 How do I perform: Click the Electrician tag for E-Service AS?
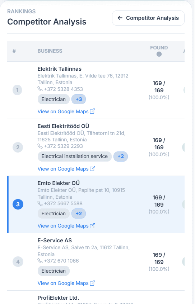coord(54,271)
